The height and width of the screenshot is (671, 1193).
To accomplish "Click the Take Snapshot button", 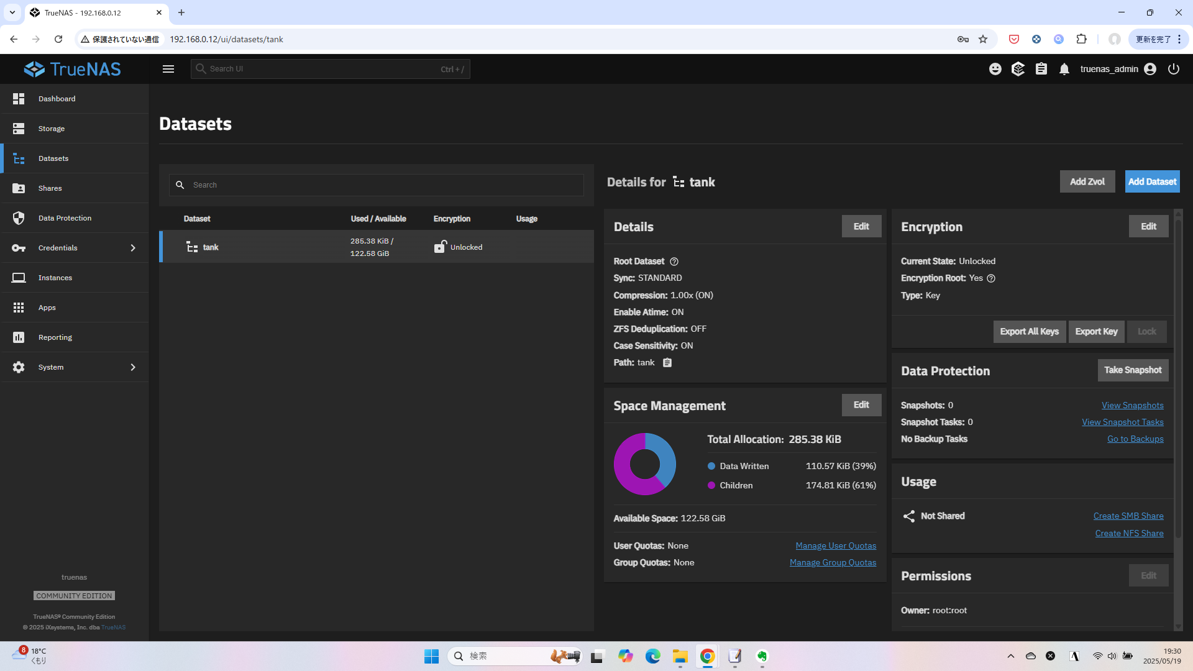I will pyautogui.click(x=1132, y=370).
